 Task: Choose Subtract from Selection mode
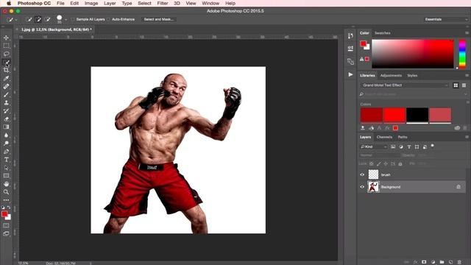pyautogui.click(x=47, y=20)
